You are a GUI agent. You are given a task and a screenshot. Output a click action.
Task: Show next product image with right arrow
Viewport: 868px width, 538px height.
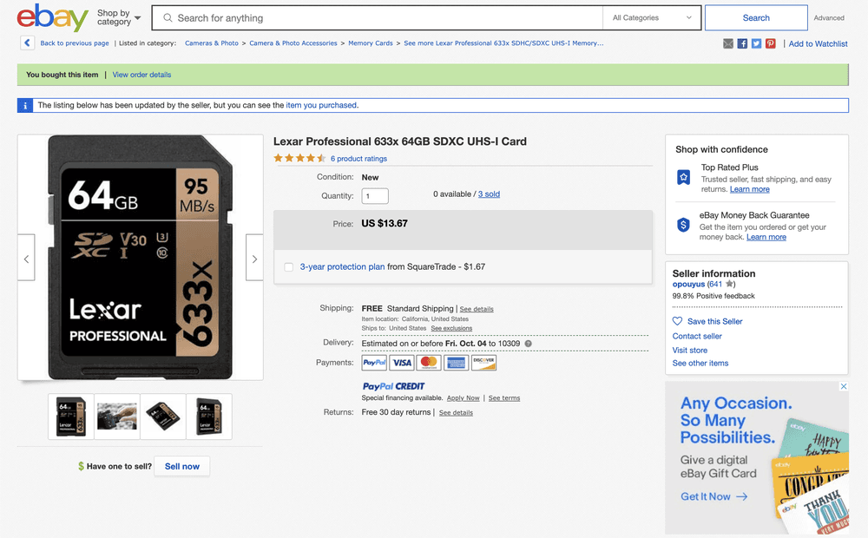point(254,258)
